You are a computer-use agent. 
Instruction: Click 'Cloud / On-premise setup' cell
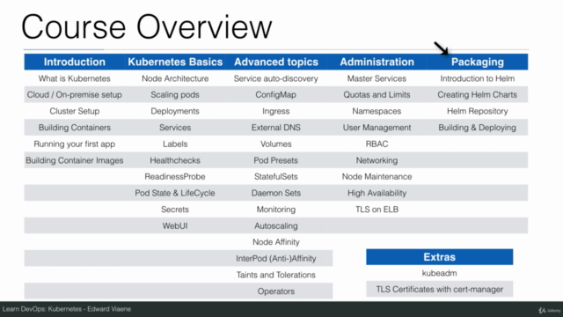pyautogui.click(x=74, y=94)
